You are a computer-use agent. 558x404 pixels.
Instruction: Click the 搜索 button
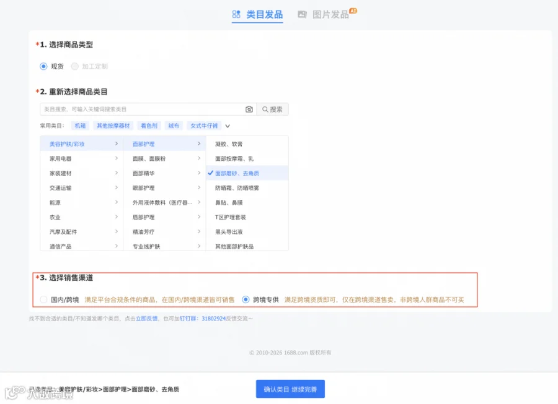click(272, 110)
